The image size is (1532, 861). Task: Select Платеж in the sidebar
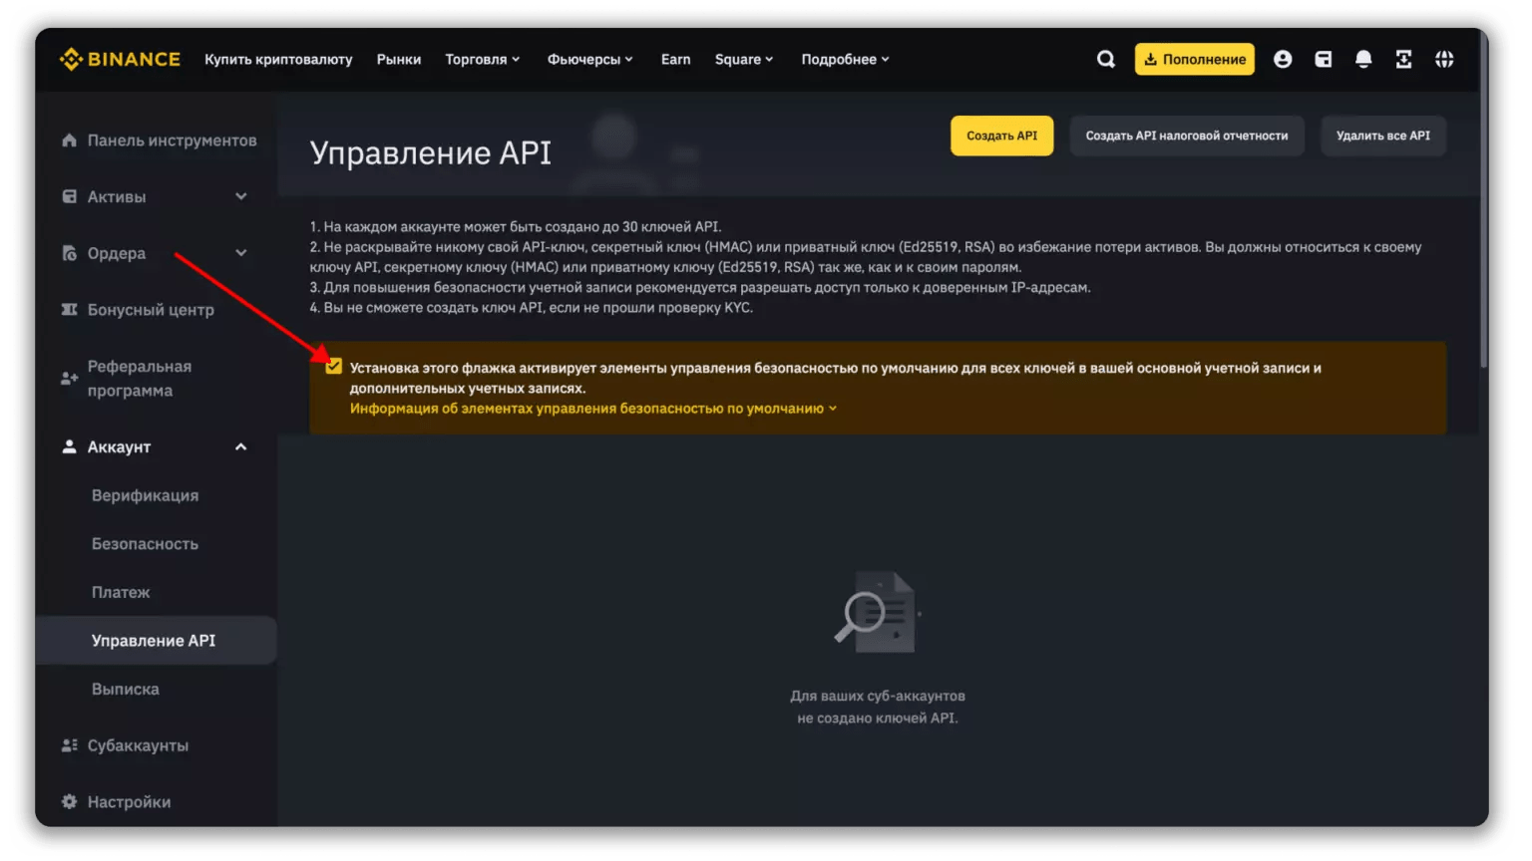tap(121, 592)
